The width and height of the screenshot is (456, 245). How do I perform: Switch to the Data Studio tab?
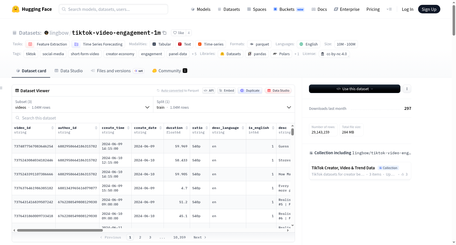[69, 71]
